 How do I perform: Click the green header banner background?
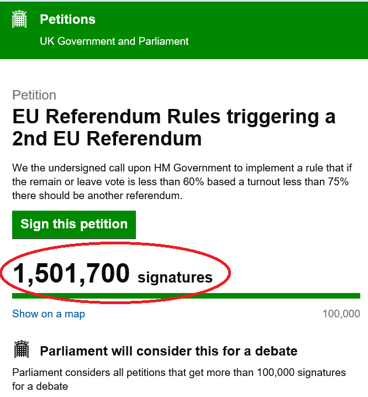click(276, 30)
